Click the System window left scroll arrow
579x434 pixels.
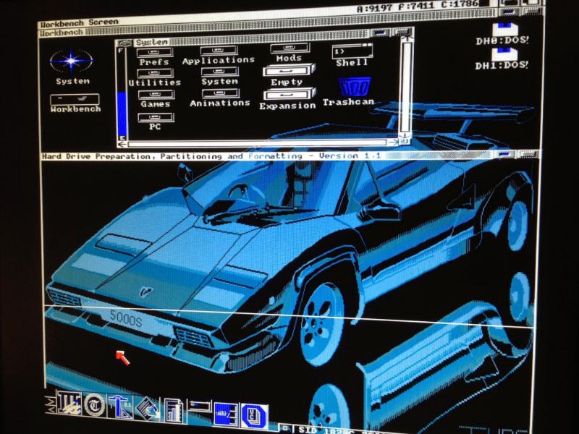(122, 144)
